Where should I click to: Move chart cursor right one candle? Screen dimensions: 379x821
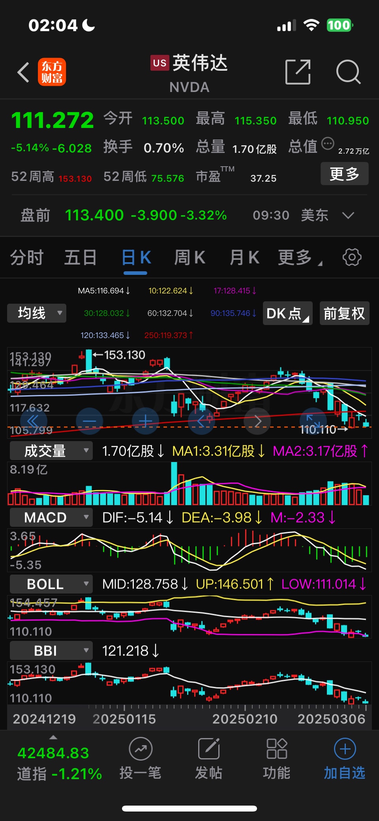tap(257, 421)
